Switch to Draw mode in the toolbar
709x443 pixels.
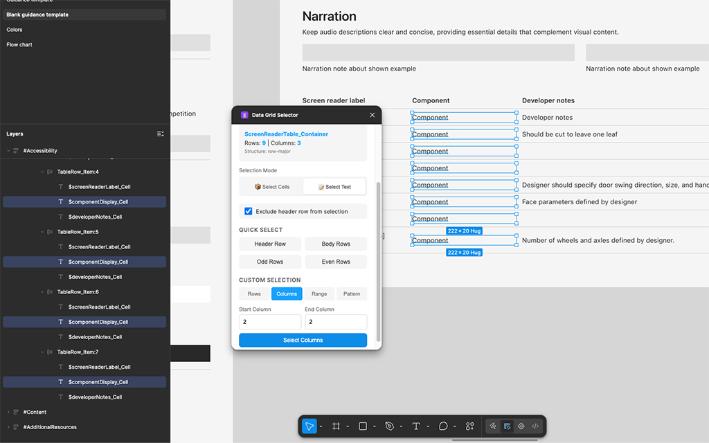point(493,426)
